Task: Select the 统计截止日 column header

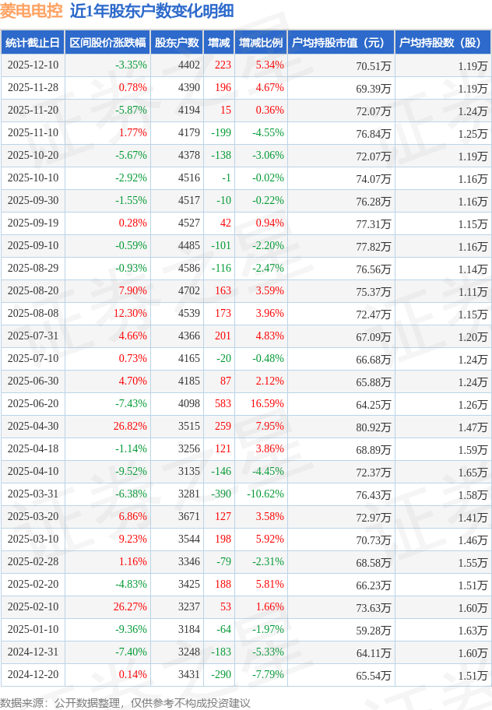Action: click(x=33, y=43)
